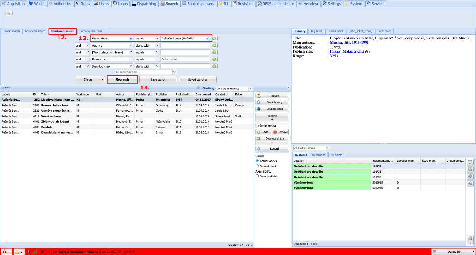Screen dimensions: 476x255
Task: Open the Acquisition module tab
Action: 13,4
